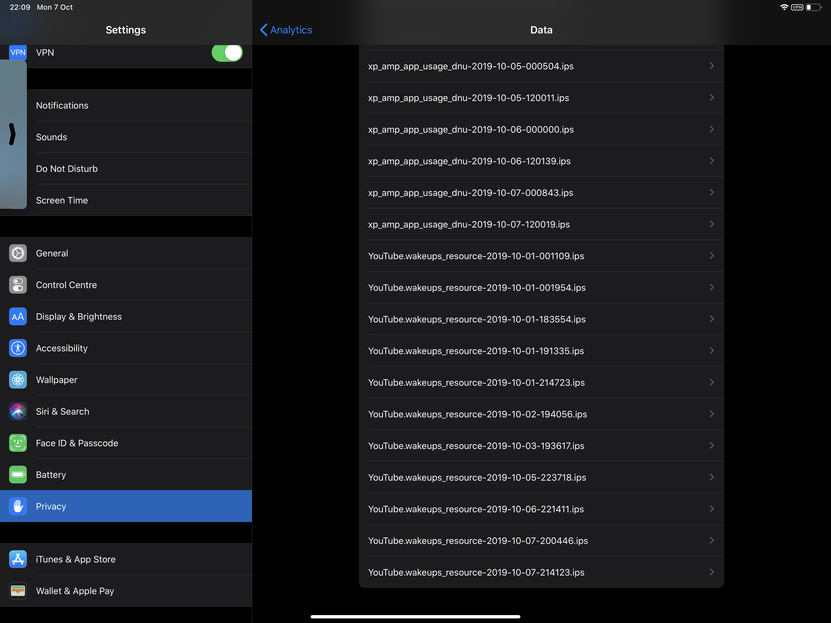Screen dimensions: 831x623
Task: Tap the green Battery icon
Action: click(x=18, y=475)
